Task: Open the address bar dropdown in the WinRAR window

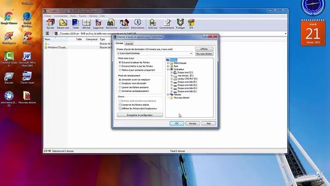Action: coord(285,34)
